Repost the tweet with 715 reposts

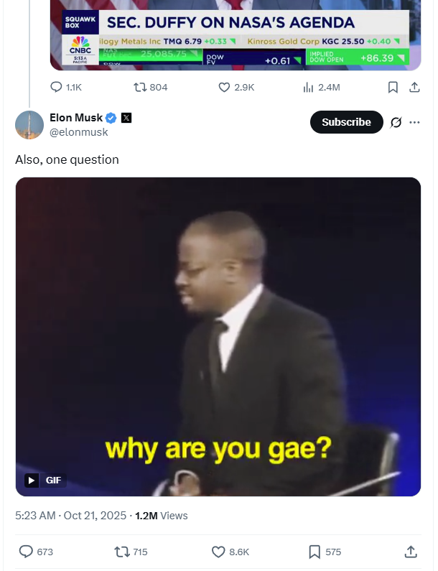click(x=131, y=552)
